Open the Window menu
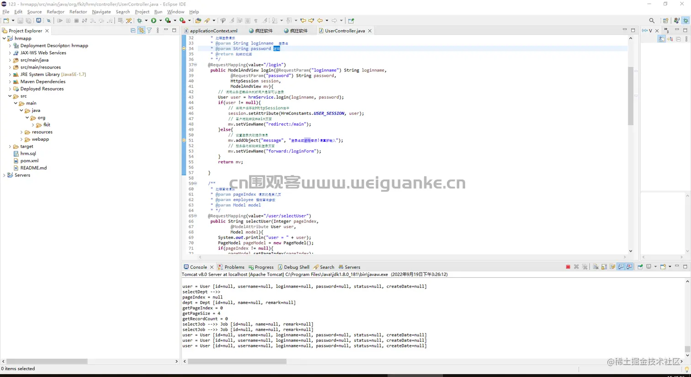This screenshot has width=691, height=377. point(175,12)
